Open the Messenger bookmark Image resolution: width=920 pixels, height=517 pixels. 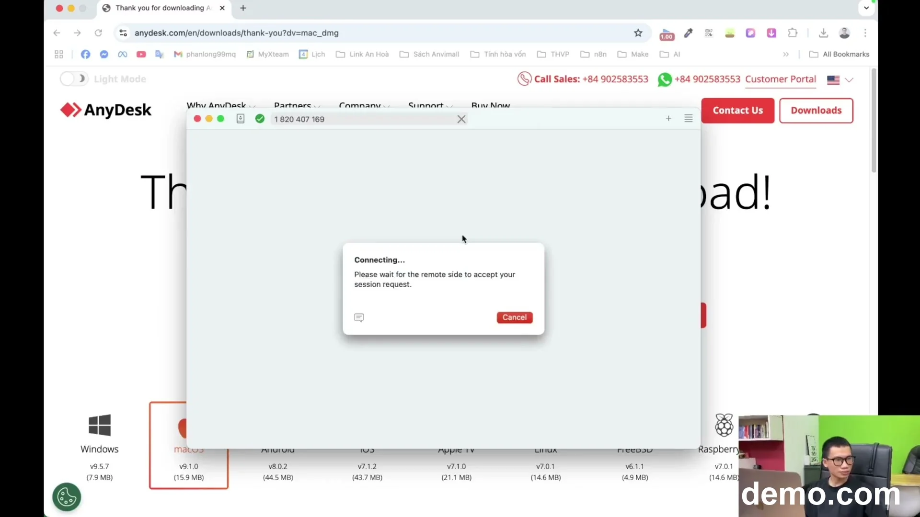tap(104, 55)
